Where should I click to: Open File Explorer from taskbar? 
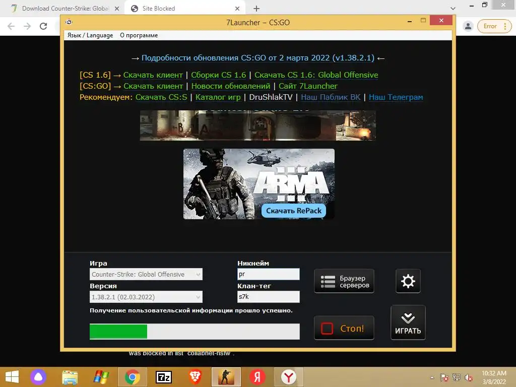pos(70,377)
